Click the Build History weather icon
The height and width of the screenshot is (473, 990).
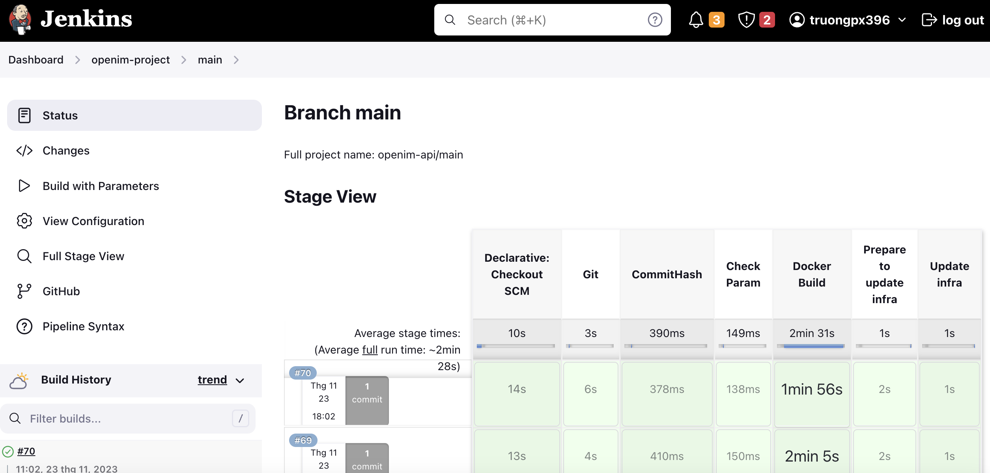click(x=19, y=380)
